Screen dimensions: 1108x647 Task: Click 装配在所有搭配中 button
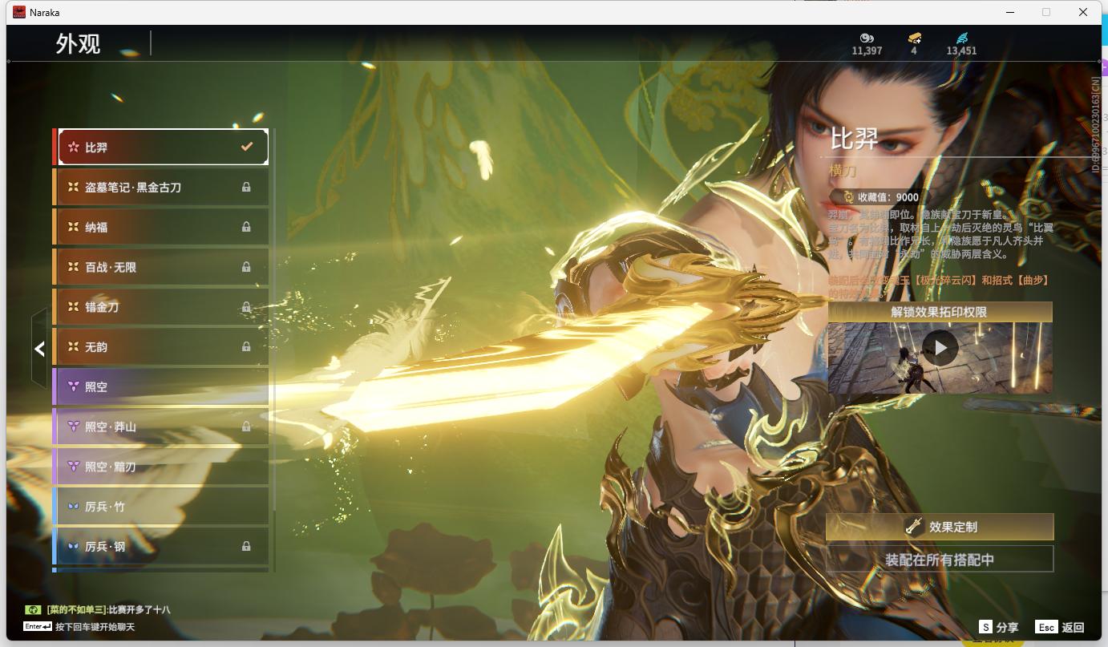(x=940, y=560)
